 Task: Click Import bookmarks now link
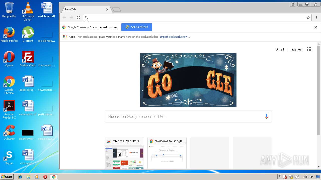175,37
